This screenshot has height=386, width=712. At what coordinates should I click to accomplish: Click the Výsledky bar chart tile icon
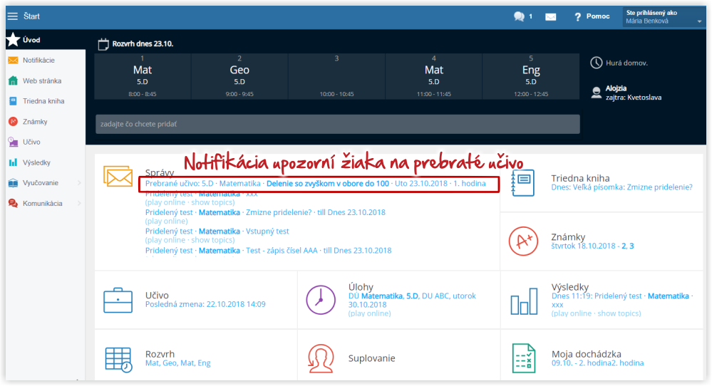pos(524,301)
